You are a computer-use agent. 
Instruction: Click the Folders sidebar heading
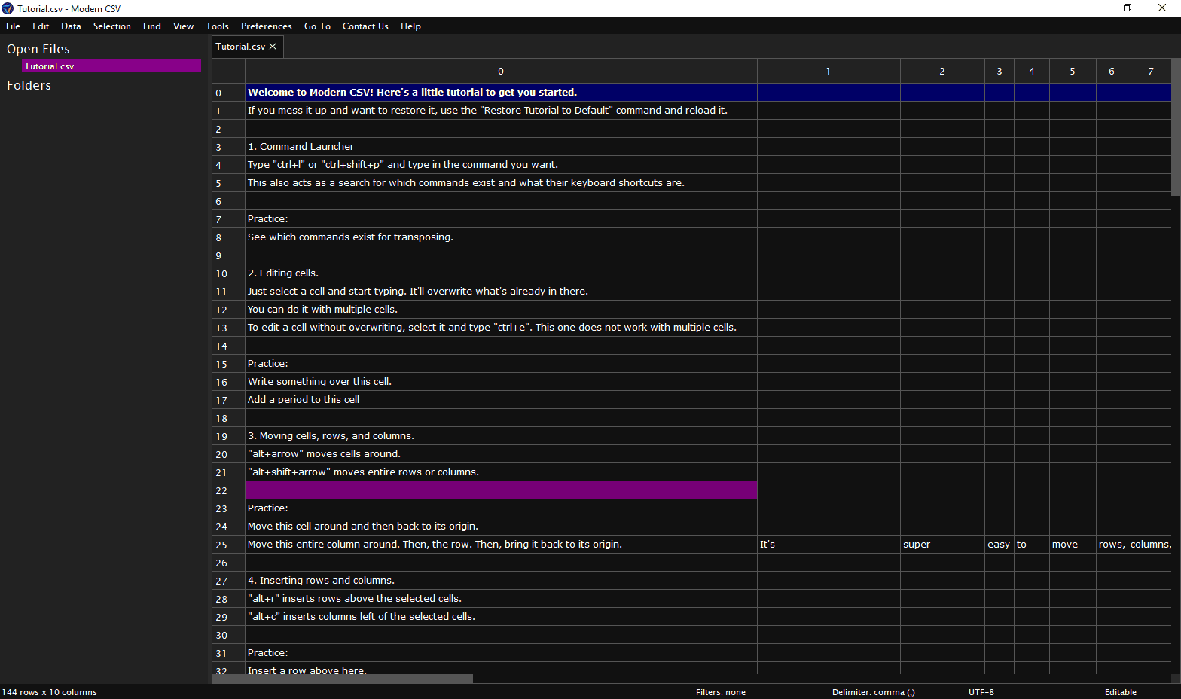[x=29, y=85]
